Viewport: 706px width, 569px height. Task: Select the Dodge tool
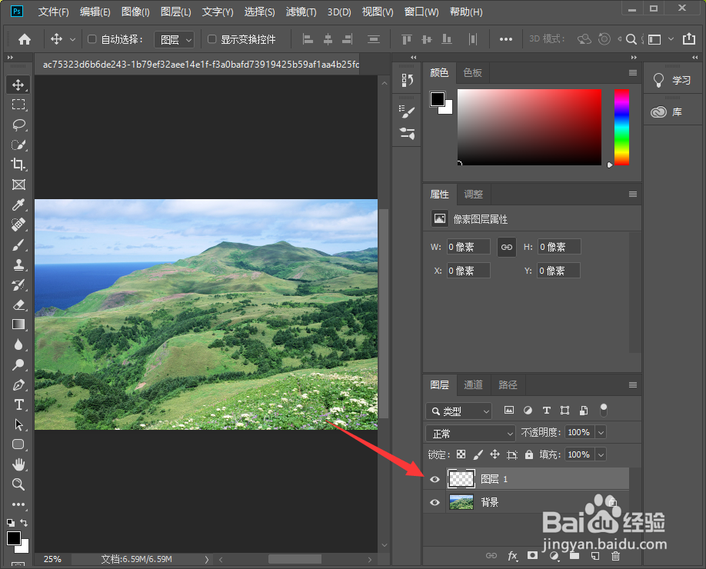[18, 364]
